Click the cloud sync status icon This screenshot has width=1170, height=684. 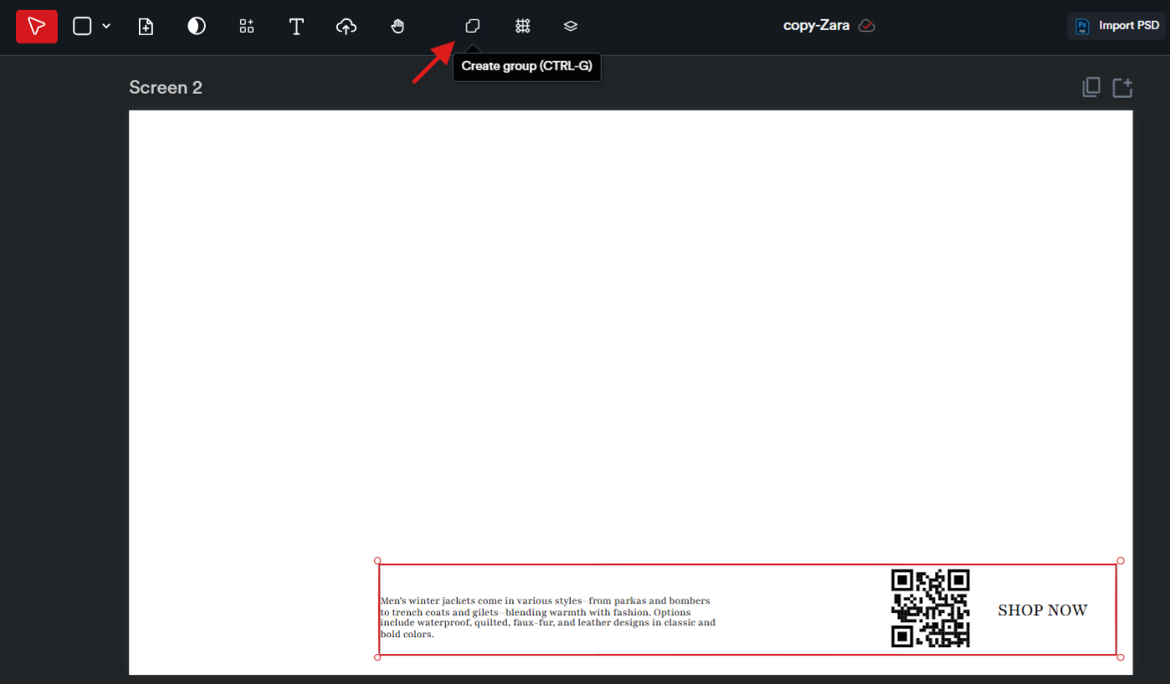tap(867, 26)
